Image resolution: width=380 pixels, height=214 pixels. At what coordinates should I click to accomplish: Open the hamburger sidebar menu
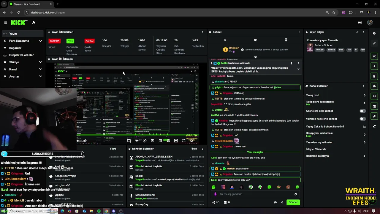6,23
